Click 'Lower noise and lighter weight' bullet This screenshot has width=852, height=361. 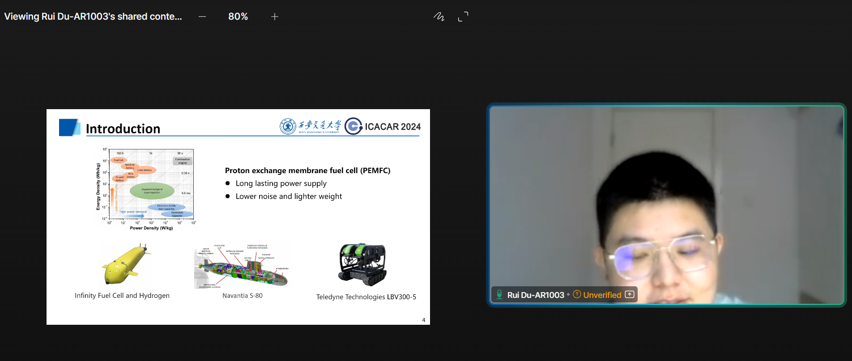(289, 196)
